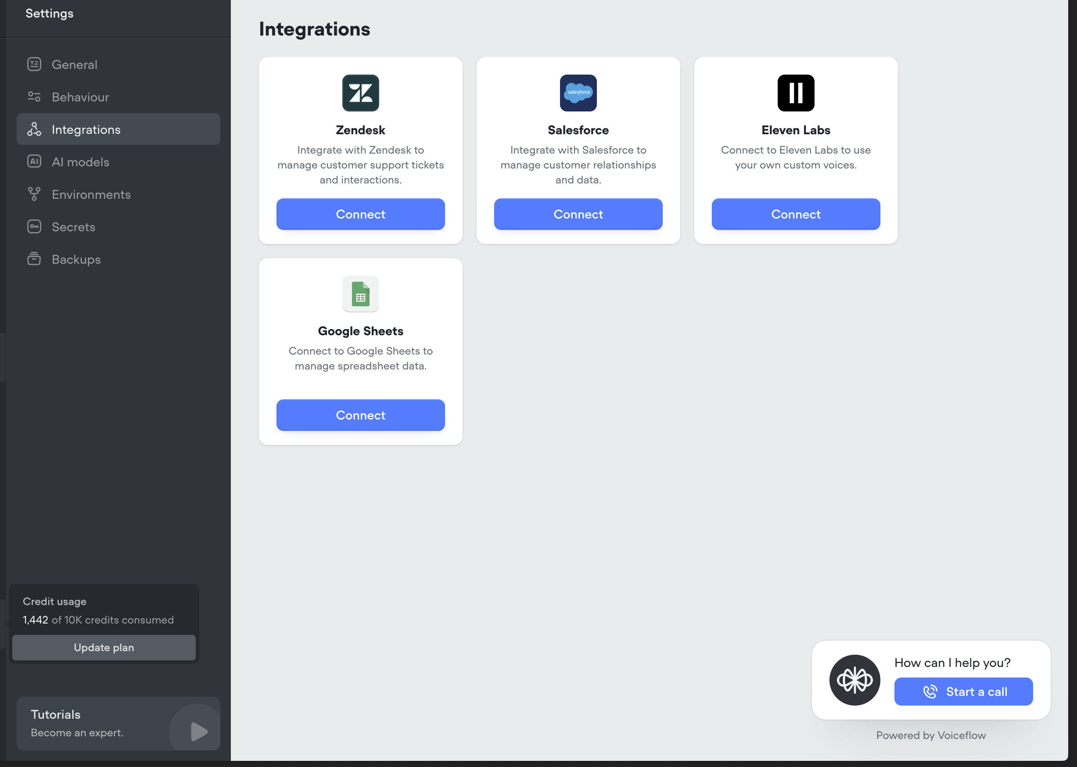Click the Zendesk logo icon
Image resolution: width=1077 pixels, height=767 pixels.
360,93
